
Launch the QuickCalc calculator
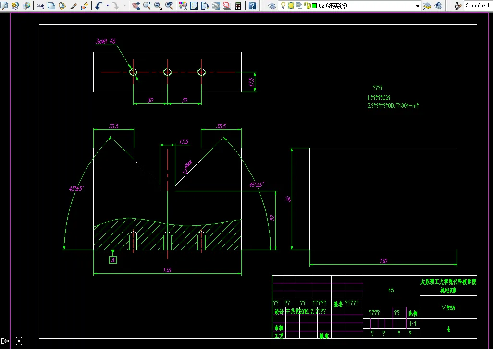point(238,6)
